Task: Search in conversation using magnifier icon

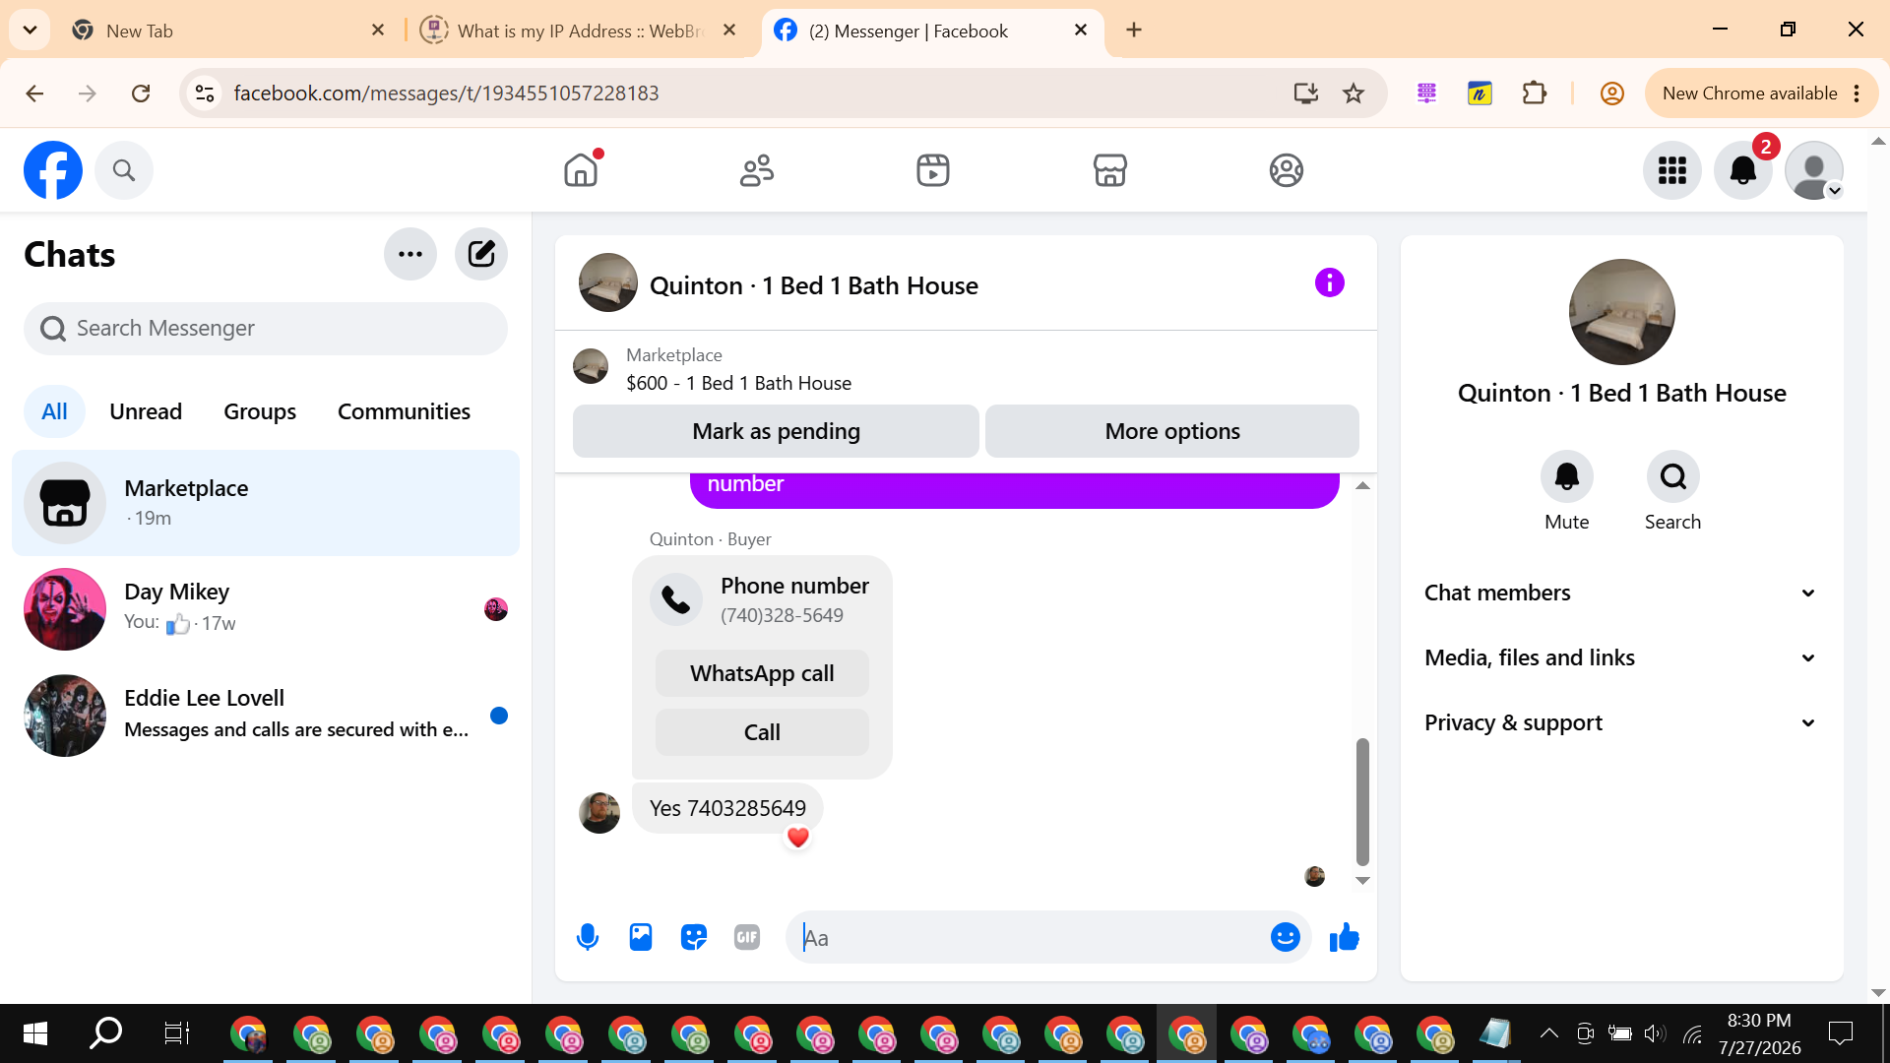Action: [1673, 476]
